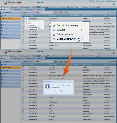Click filter text field beside Delete, upper screenshot
The width and height of the screenshot is (117, 123).
pyautogui.click(x=47, y=13)
